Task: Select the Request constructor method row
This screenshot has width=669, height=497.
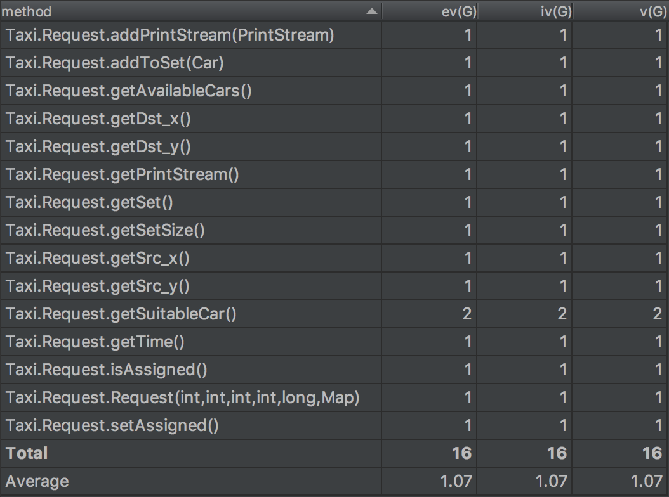Action: 183,397
